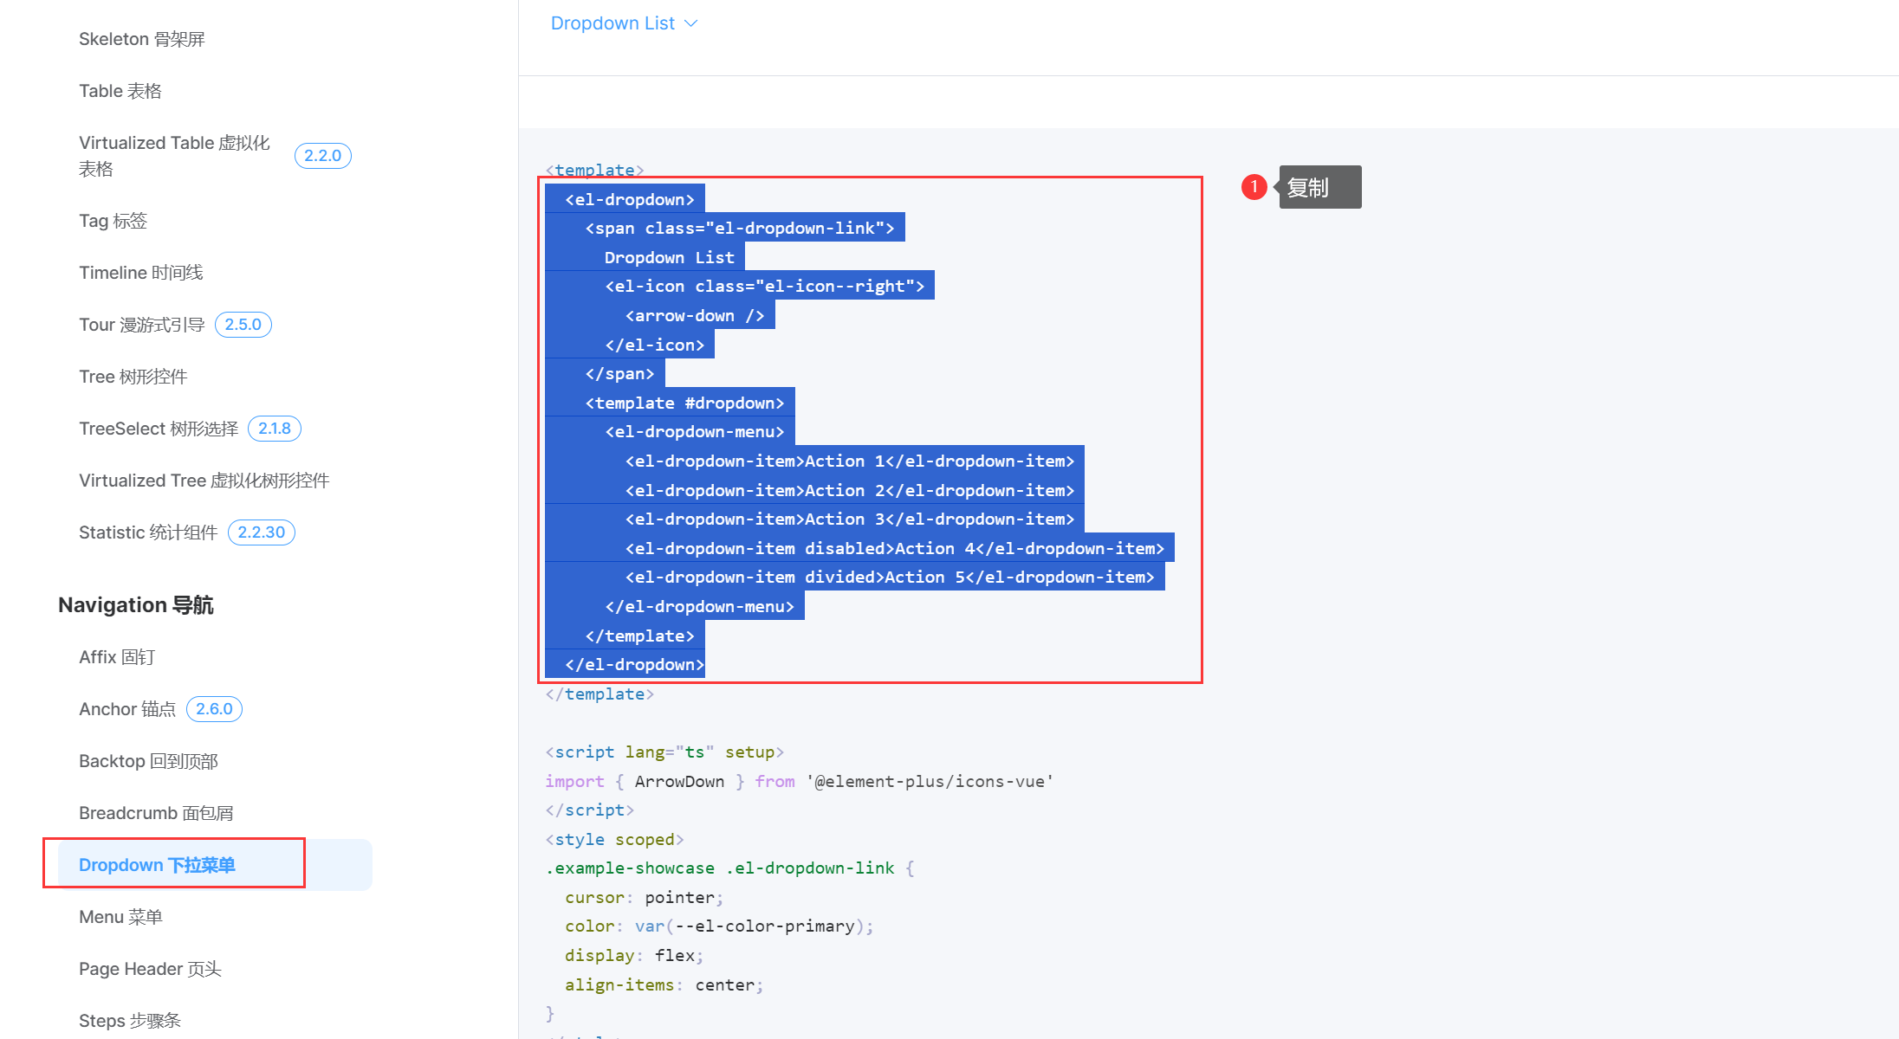Viewport: 1899px width, 1039px height.
Task: Click the Action 2 dropdown-item code line
Action: point(850,490)
